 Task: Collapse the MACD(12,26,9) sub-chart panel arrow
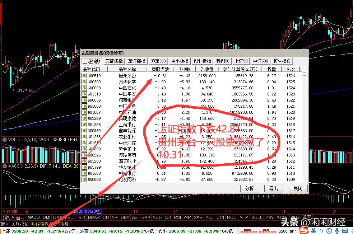tap(5, 166)
